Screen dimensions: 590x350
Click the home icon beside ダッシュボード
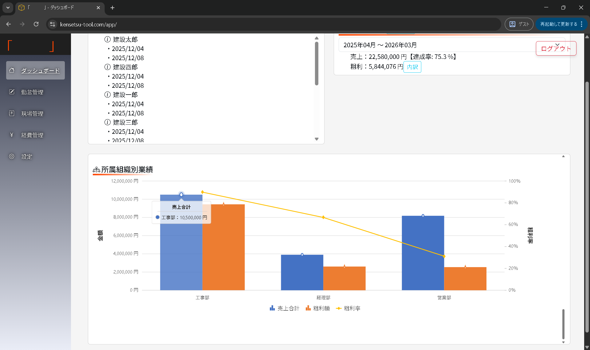pyautogui.click(x=12, y=70)
